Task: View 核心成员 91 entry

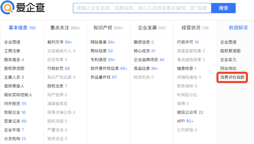Action: point(144,51)
